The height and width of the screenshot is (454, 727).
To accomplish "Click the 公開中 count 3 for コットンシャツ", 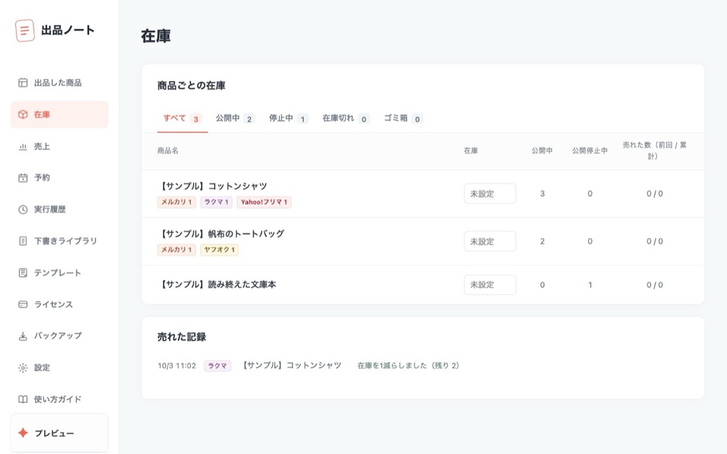I will click(543, 194).
